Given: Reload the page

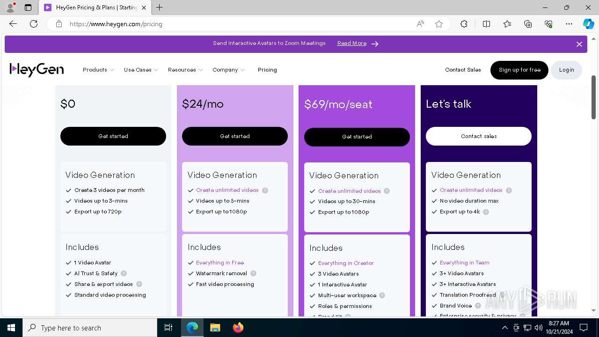Looking at the screenshot, I should 34,24.
